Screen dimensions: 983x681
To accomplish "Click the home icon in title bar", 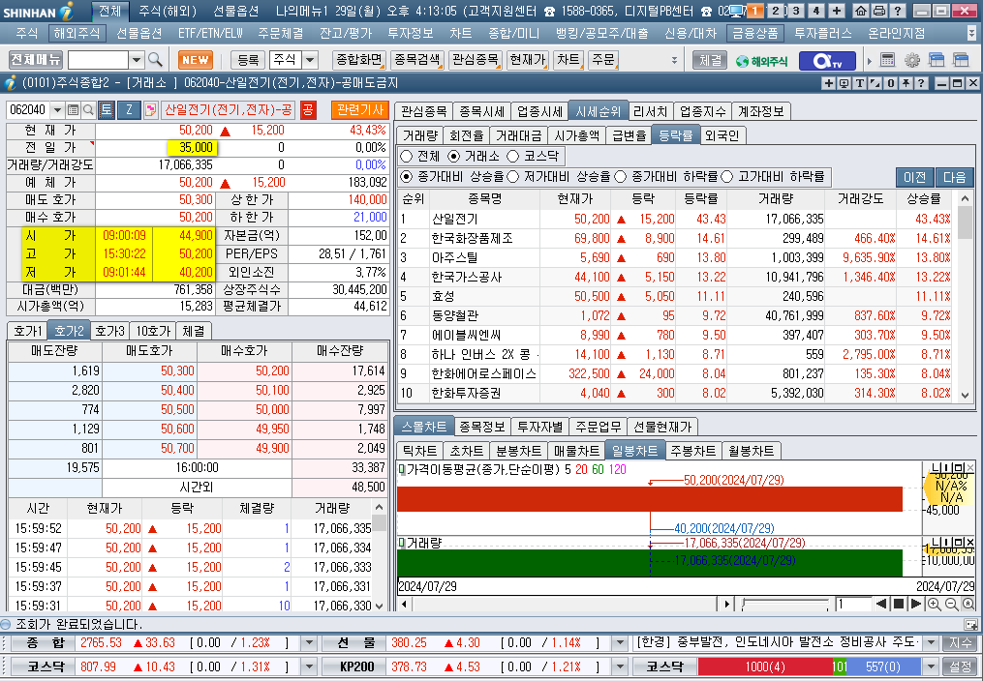I will [862, 11].
